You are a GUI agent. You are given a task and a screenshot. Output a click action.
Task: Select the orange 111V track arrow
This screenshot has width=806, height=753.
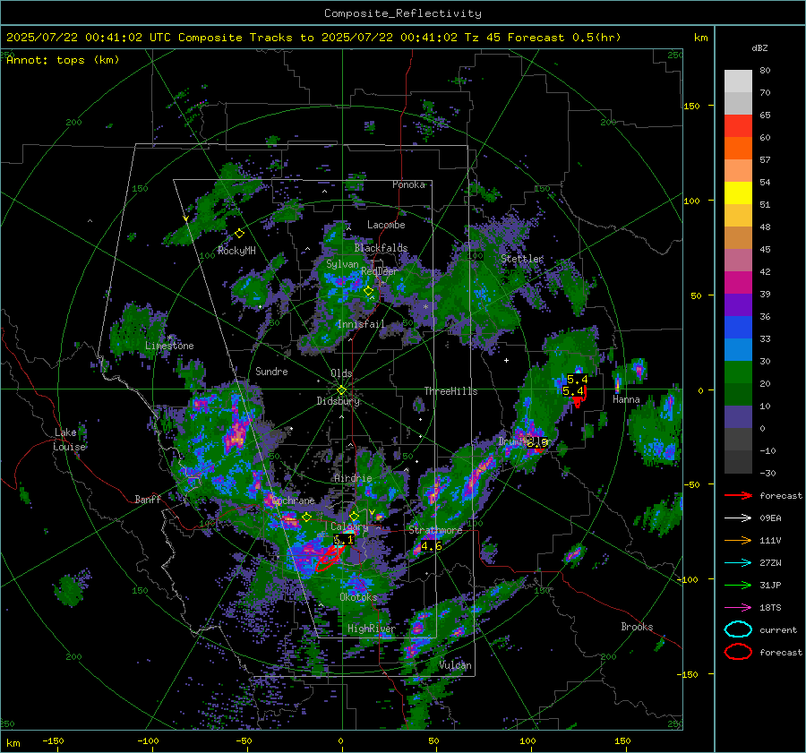pyautogui.click(x=738, y=540)
